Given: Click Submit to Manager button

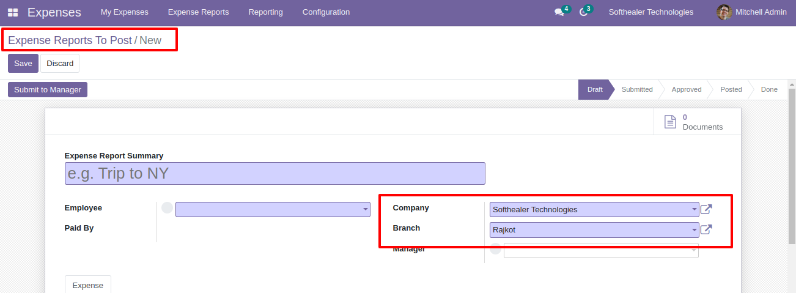Looking at the screenshot, I should (48, 90).
